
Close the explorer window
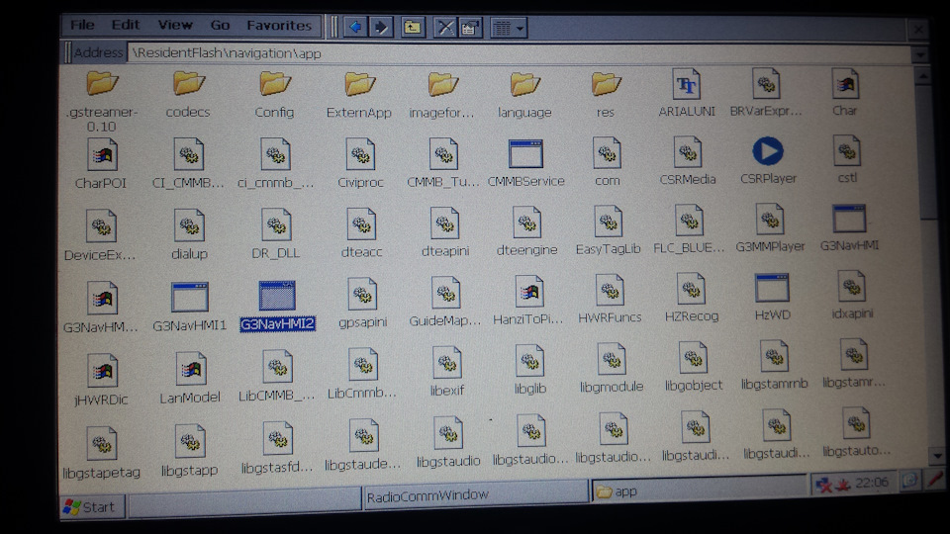919,29
